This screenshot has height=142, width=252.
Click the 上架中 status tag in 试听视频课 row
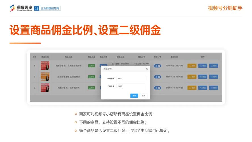92,88
